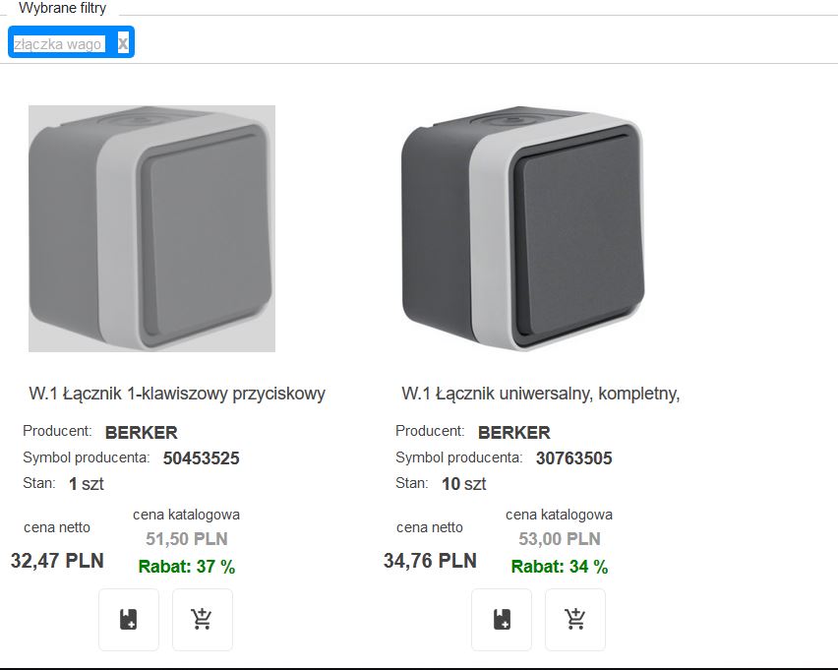Click the "10 szt" stock value
Screen dimensions: 838x670
pos(464,484)
